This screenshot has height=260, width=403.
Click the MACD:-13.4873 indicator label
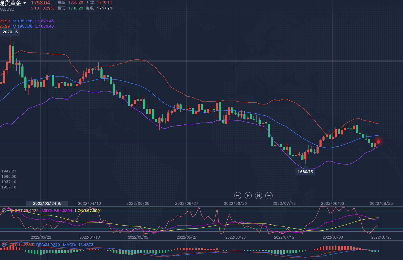pos(78,245)
